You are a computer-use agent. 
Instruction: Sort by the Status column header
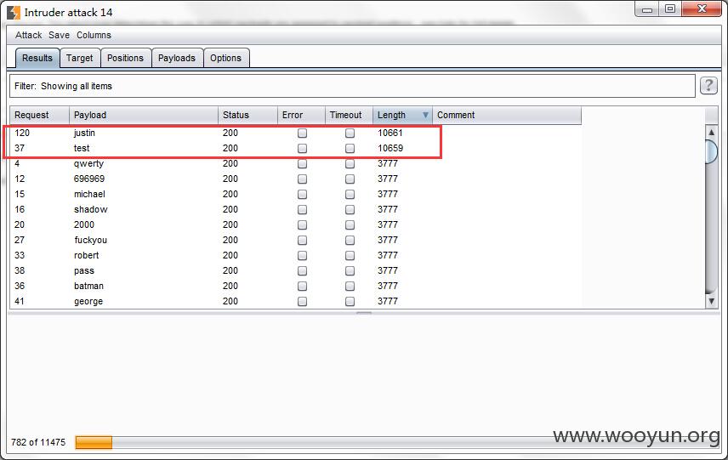(247, 115)
